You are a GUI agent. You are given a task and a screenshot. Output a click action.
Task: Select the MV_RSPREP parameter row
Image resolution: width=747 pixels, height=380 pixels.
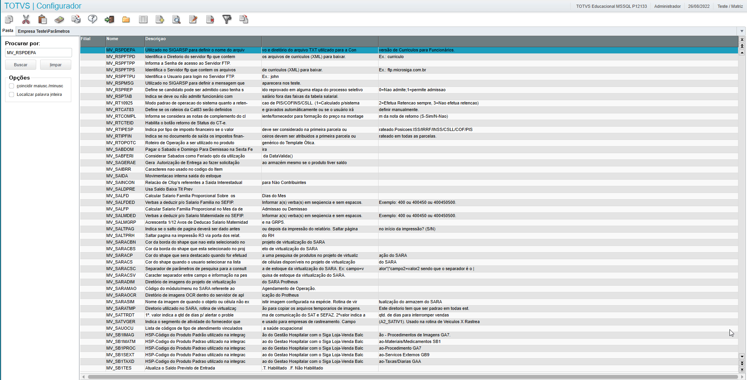tap(409, 90)
